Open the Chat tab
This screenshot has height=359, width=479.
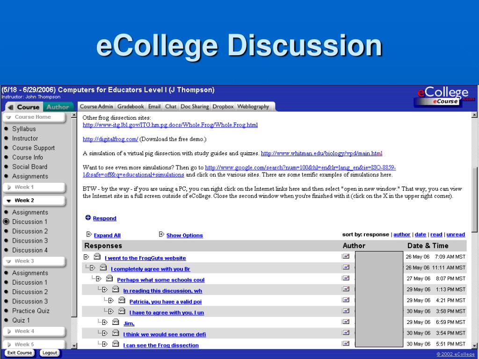tap(171, 107)
